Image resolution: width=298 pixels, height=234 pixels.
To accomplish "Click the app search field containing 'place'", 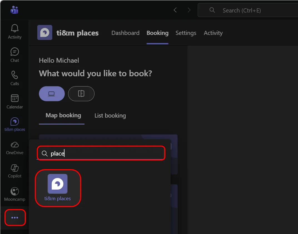I will tap(101, 153).
